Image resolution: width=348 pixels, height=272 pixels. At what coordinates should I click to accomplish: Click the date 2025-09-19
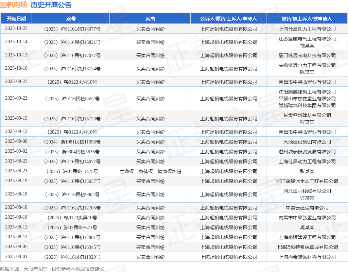[16, 118]
